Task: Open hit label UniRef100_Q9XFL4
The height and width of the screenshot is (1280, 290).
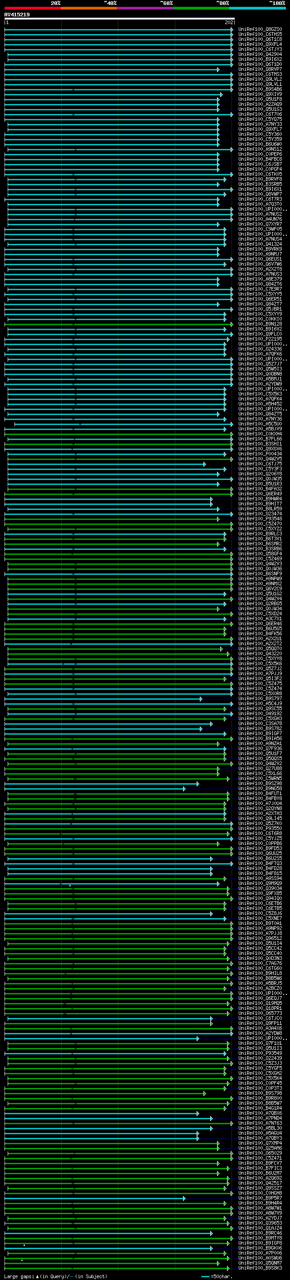Action: coord(260,44)
